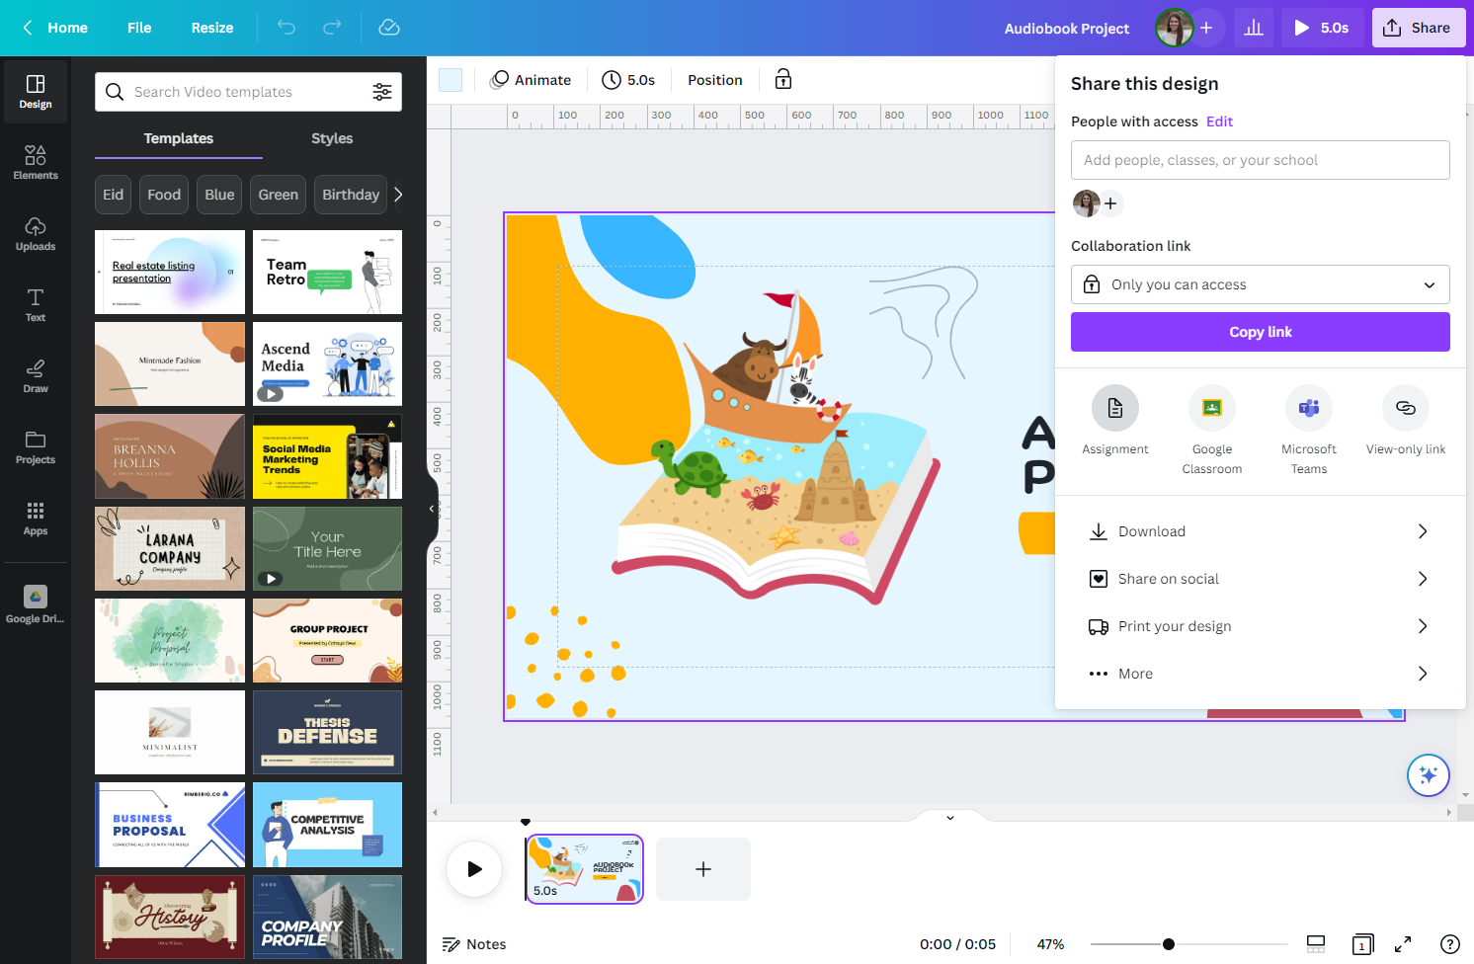The width and height of the screenshot is (1474, 964).
Task: Add collaborator with plus next to avatar in header
Action: pyautogui.click(x=1206, y=28)
